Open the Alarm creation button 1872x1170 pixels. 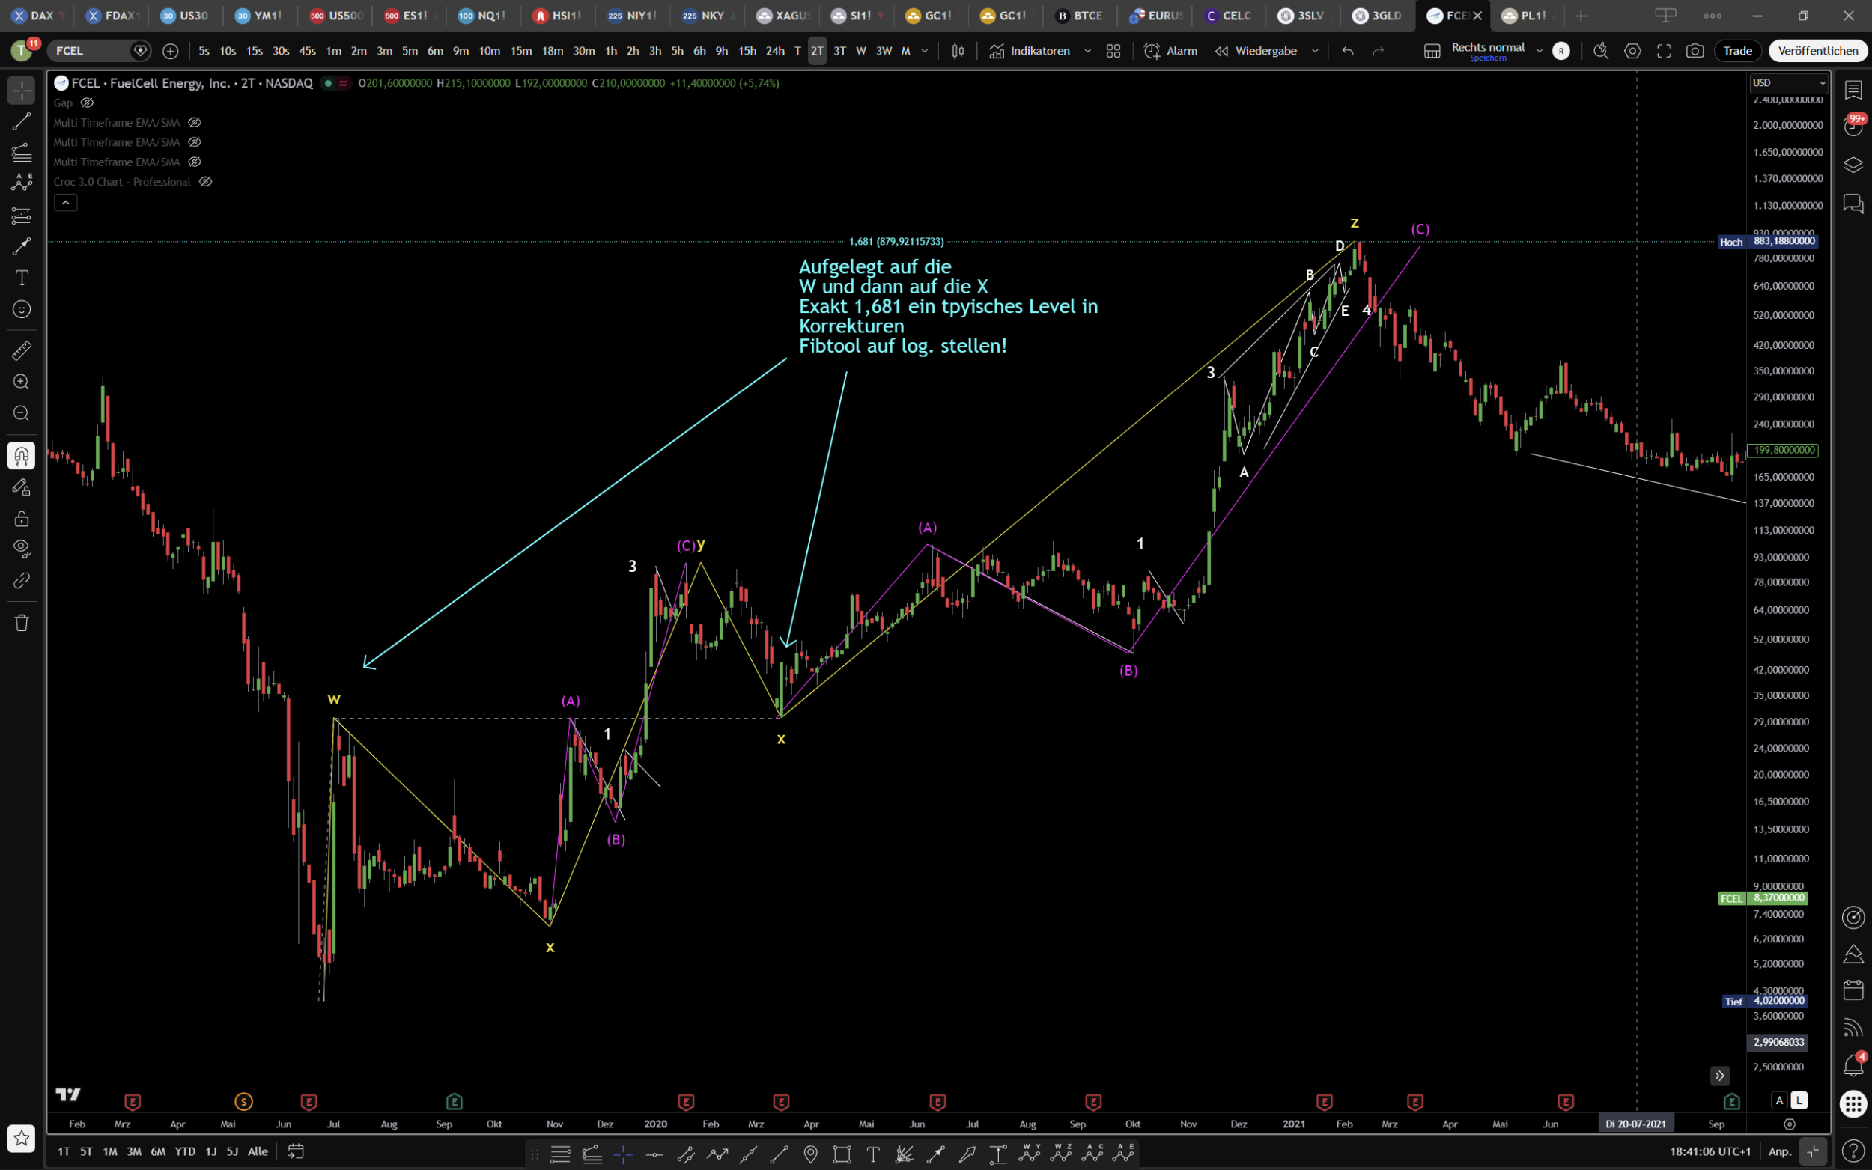pos(1171,51)
